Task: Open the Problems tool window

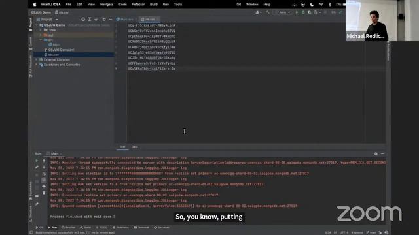Action: pos(120,227)
